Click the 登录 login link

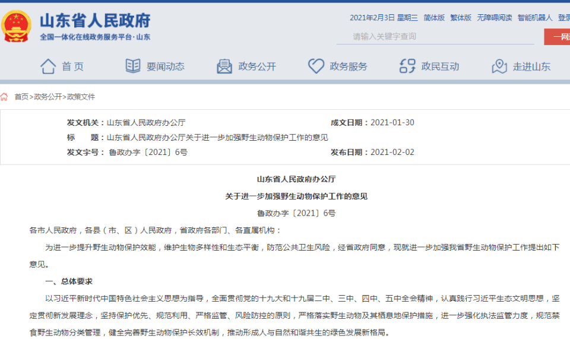[x=563, y=18]
